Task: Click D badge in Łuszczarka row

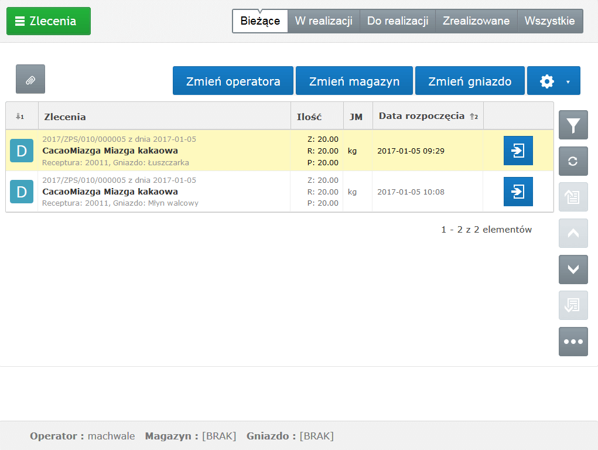Action: click(22, 151)
